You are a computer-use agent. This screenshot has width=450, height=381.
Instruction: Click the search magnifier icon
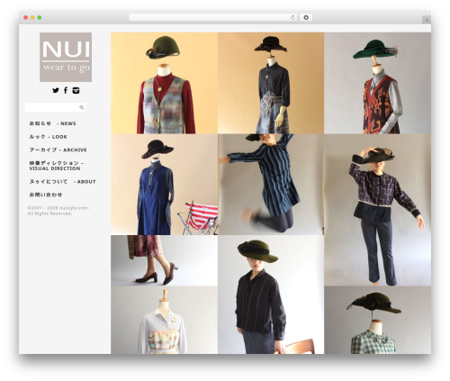pyautogui.click(x=81, y=107)
